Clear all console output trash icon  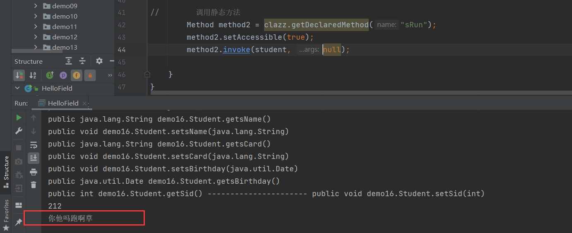(x=34, y=185)
